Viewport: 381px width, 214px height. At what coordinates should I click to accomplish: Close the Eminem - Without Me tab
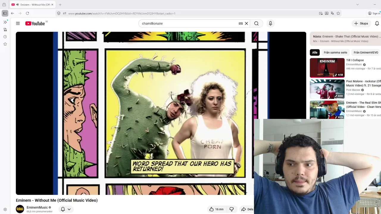click(x=52, y=4)
